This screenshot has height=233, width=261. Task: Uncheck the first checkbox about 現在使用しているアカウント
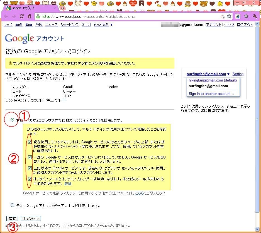pos(30,142)
